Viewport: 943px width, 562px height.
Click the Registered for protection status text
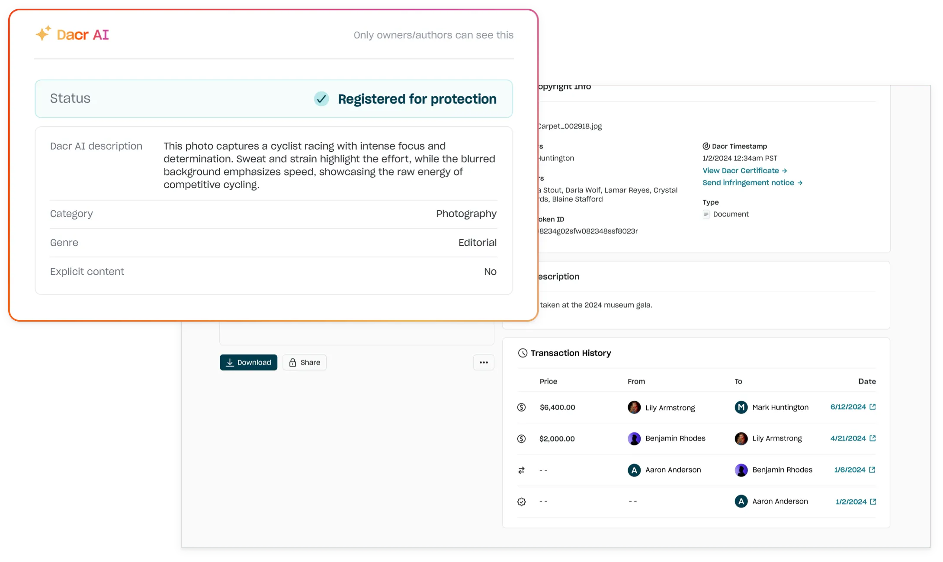click(417, 99)
